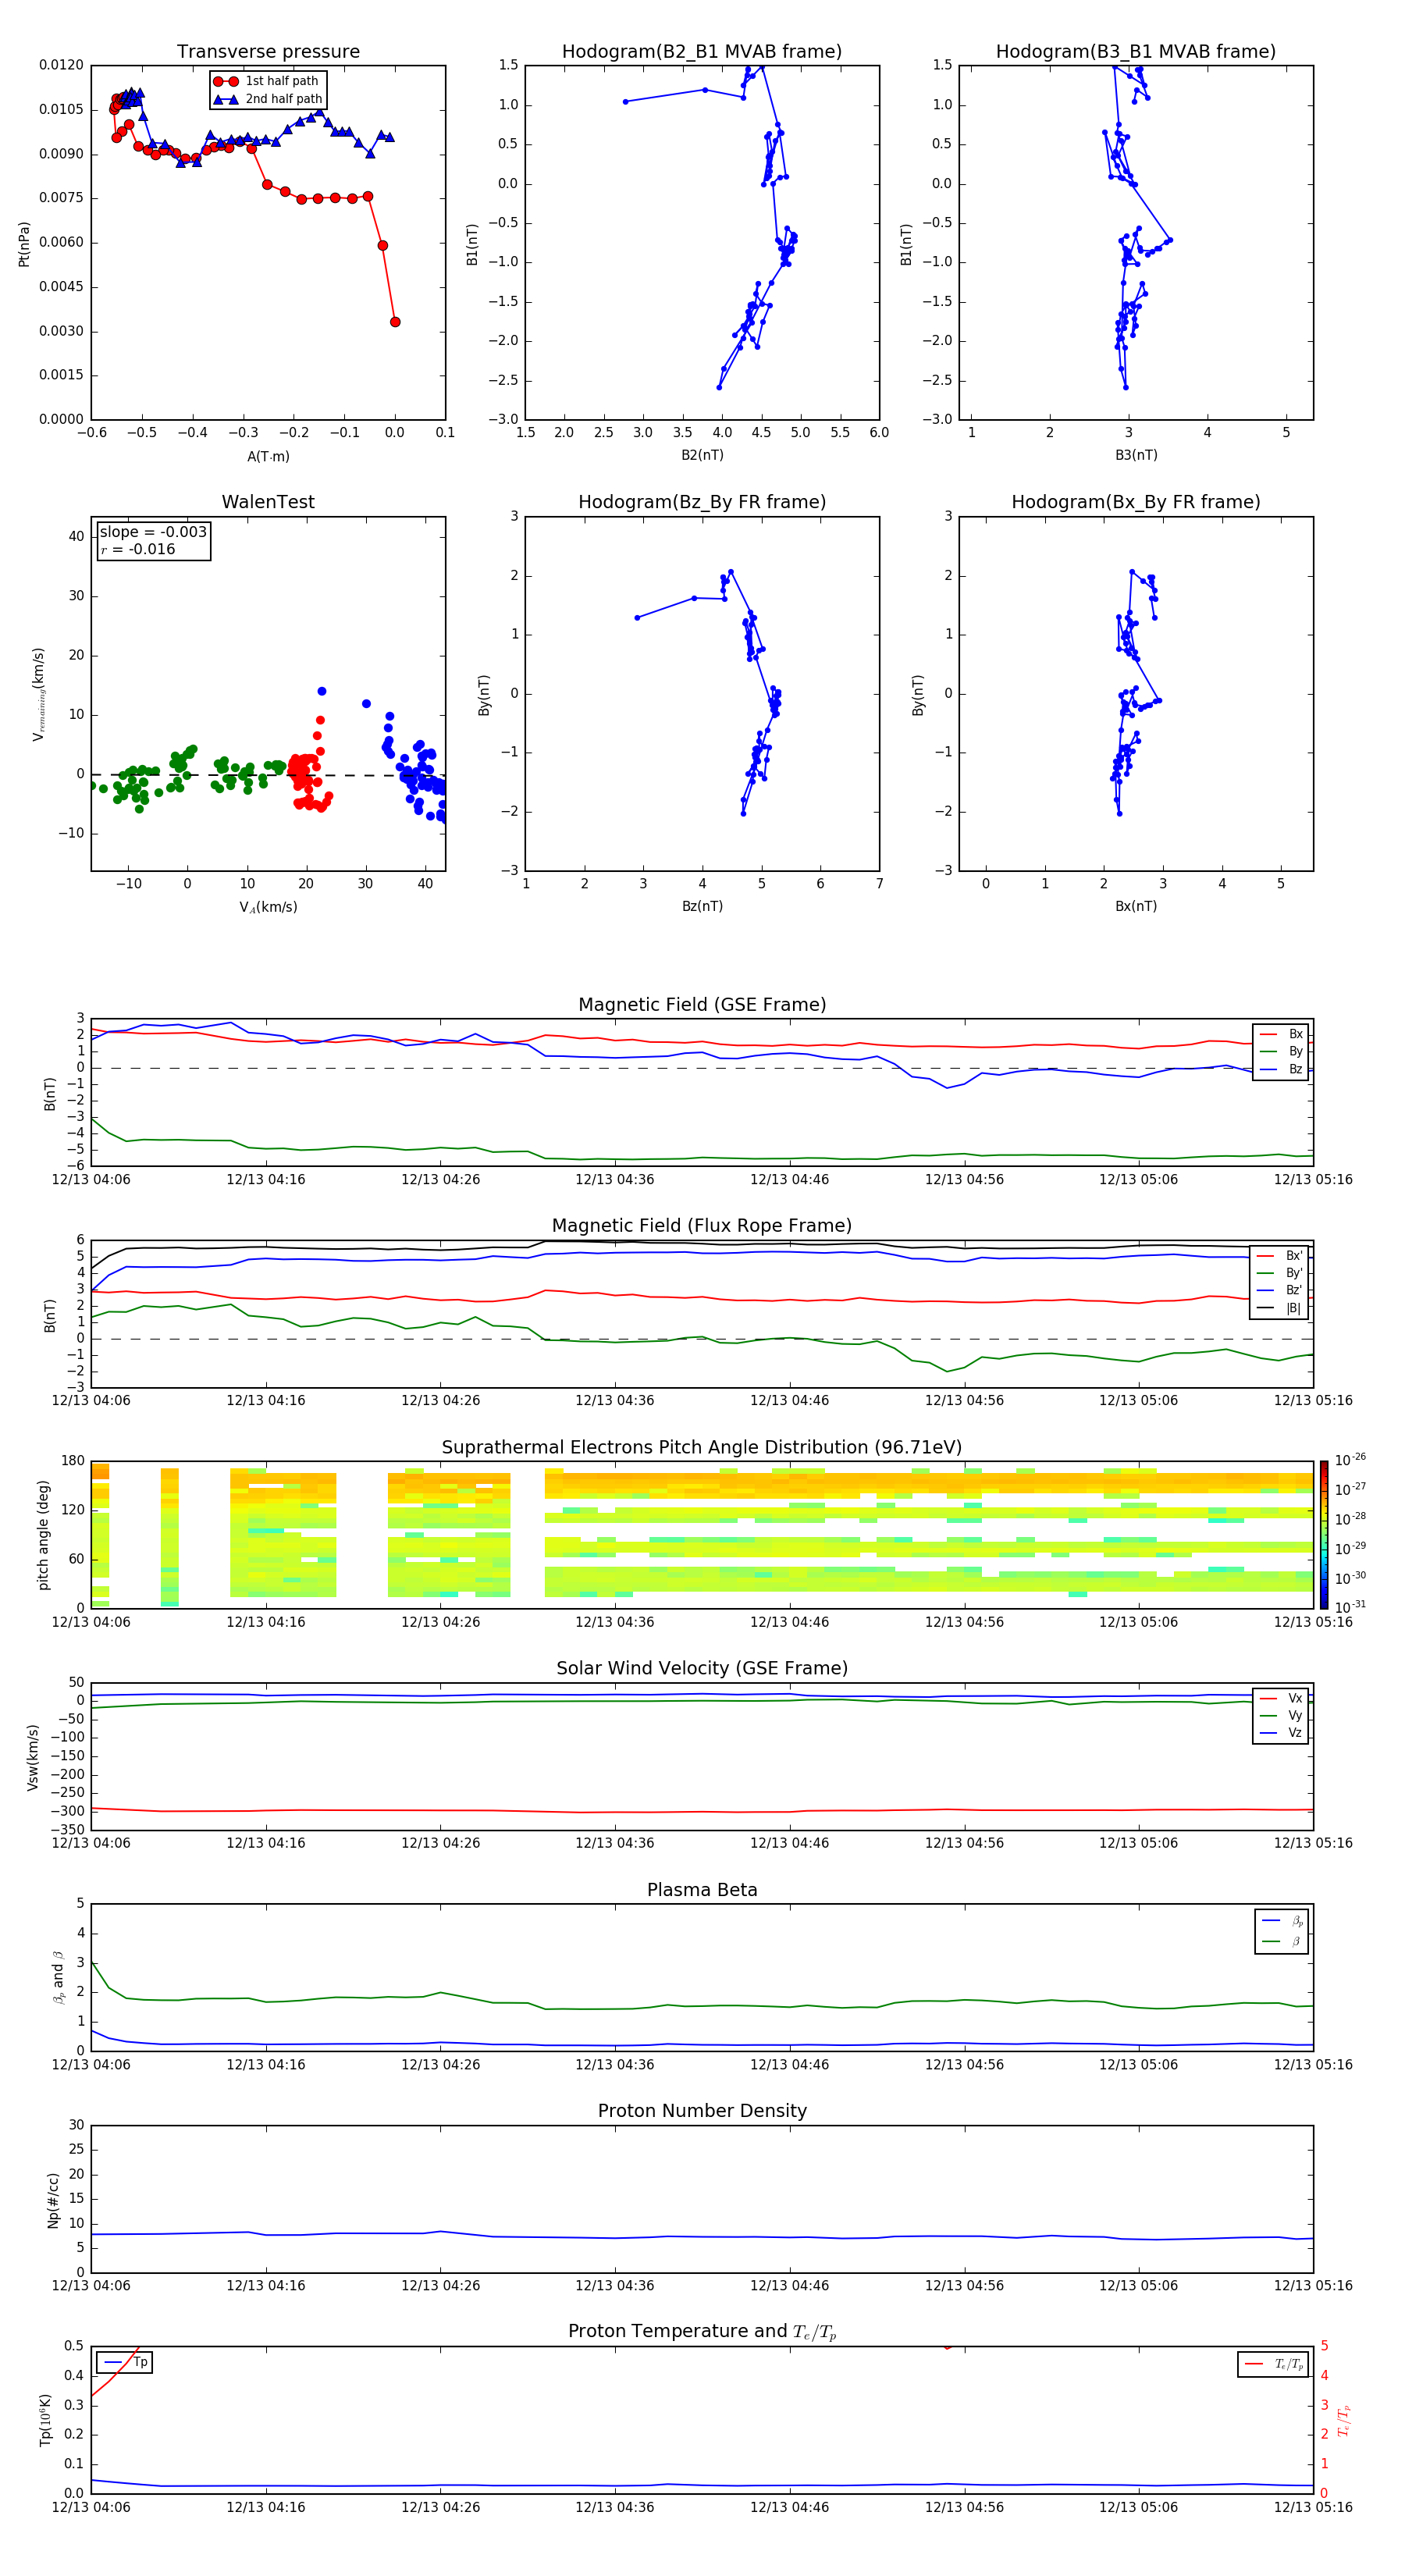
Task: Select the "1st half path" legend entry
Action: point(266,81)
